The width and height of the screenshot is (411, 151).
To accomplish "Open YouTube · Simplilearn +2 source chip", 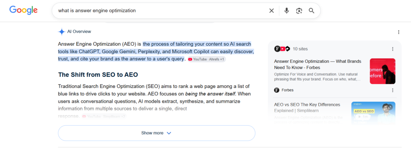I will tap(104, 117).
